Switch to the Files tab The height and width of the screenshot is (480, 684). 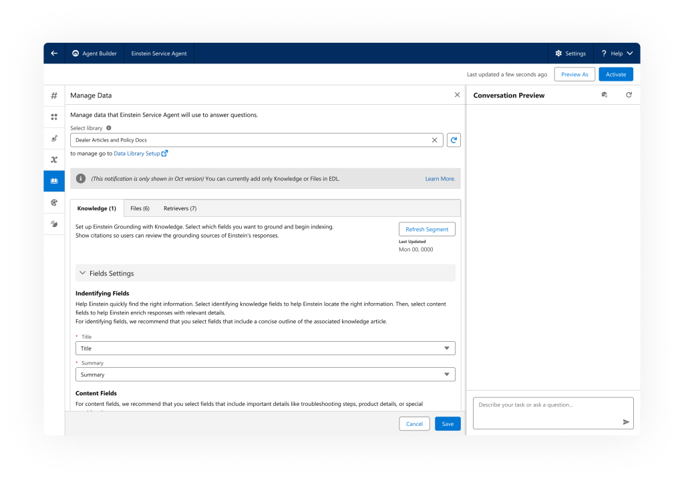[140, 208]
